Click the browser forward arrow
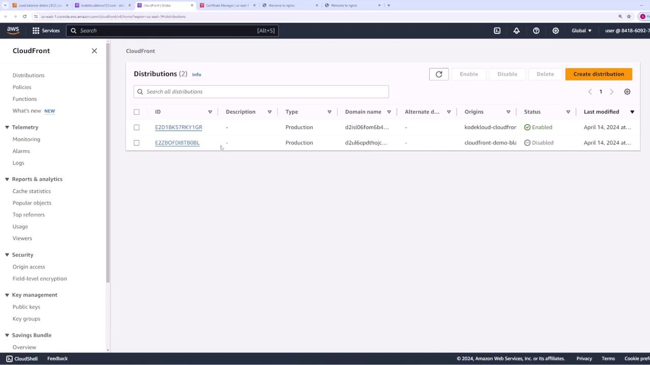The image size is (650, 365). pyautogui.click(x=15, y=16)
